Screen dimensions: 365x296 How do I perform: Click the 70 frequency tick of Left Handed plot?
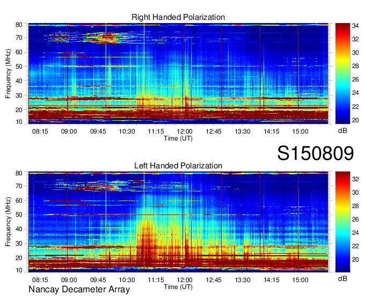(19, 186)
